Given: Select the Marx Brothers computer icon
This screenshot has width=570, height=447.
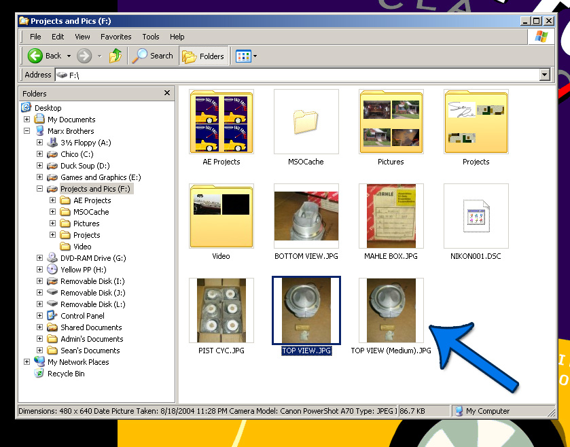Looking at the screenshot, I should [x=40, y=131].
